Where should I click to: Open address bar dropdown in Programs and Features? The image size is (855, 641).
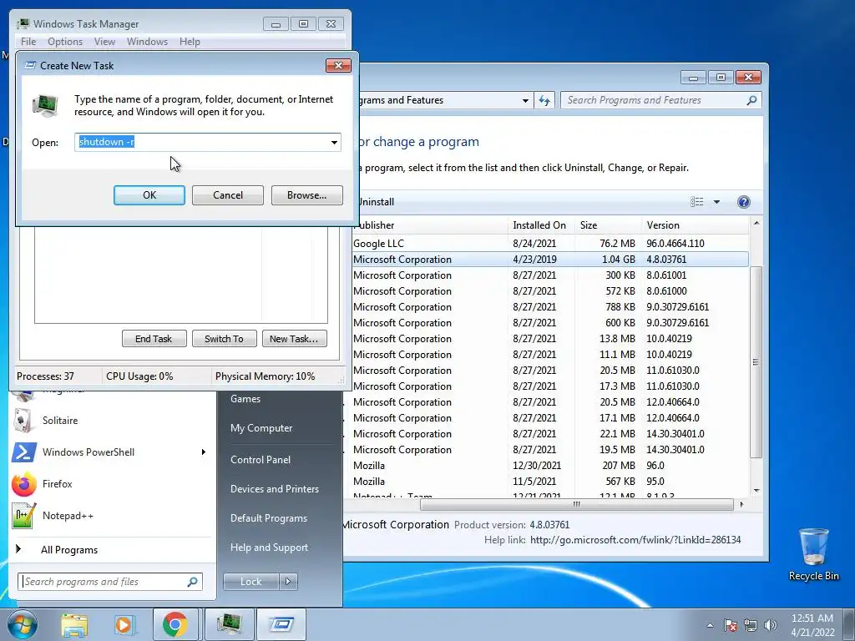[525, 100]
